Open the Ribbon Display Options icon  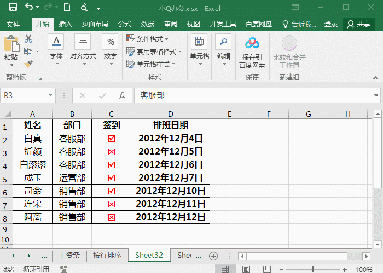(295, 7)
